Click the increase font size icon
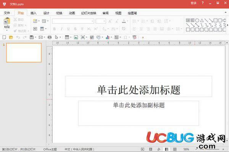 pyautogui.click(x=110, y=21)
